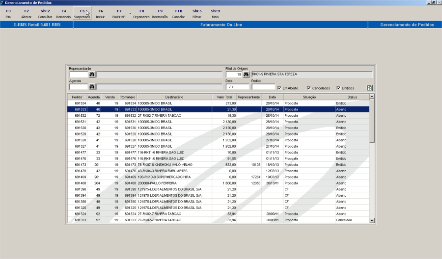This screenshot has height=259, width=442.
Task: Click the Filial de Origem field with 19
Action: click(234, 75)
